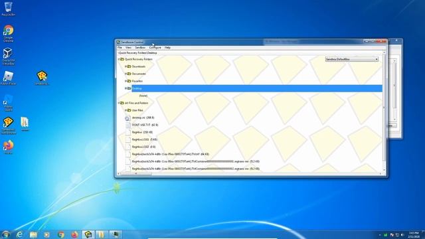This screenshot has height=239, width=425.
Task: Select the Sandboxie icon beside Roblox Player
Action: click(x=42, y=78)
